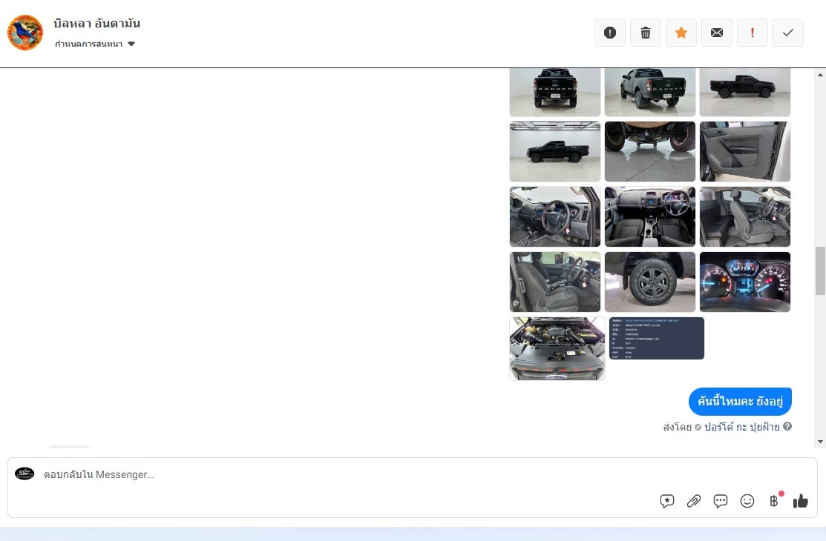Click the chat scrollbar down arrow
Viewport: 826px width, 541px height.
820,442
